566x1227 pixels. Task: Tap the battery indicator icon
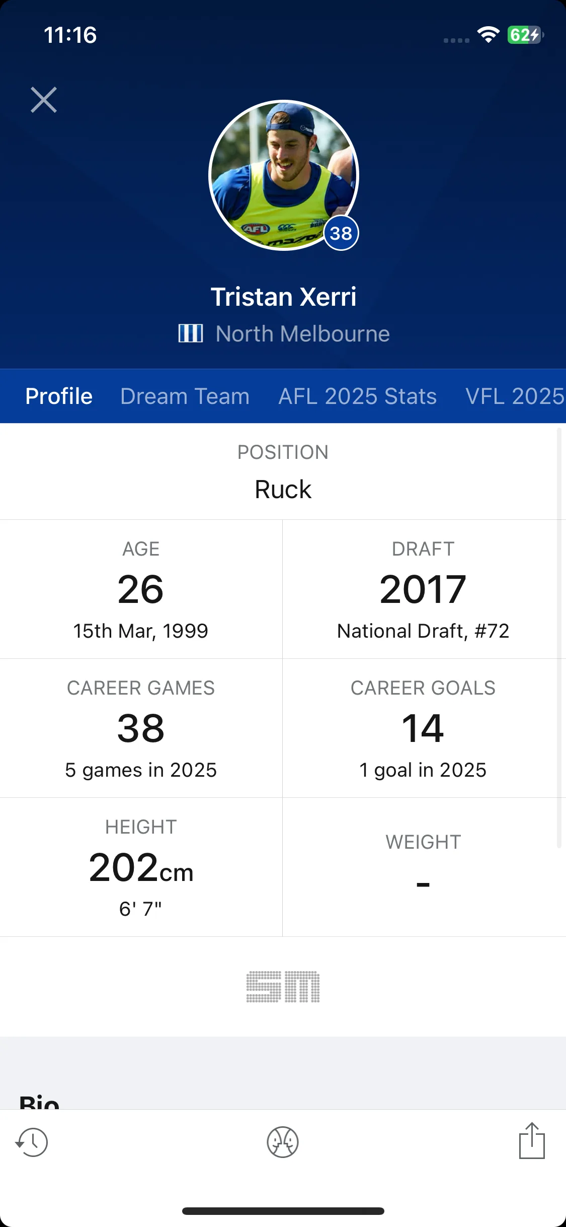[525, 35]
